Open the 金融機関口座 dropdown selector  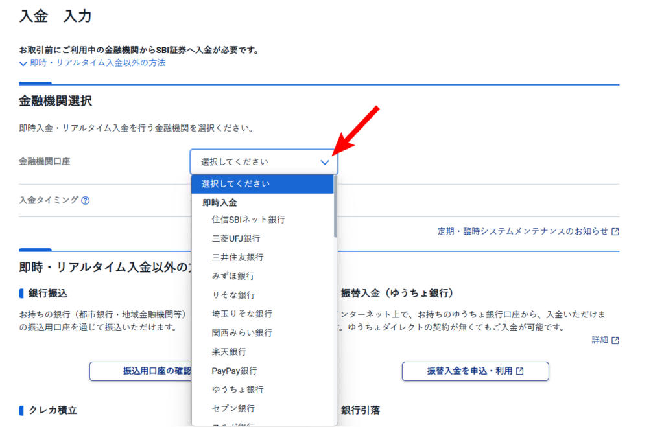point(264,161)
